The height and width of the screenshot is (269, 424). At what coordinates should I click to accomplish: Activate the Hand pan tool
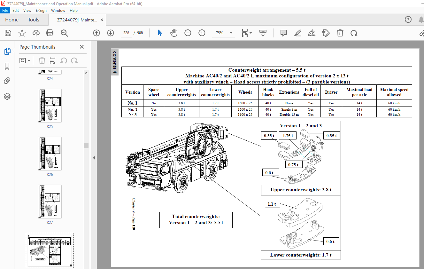click(173, 33)
